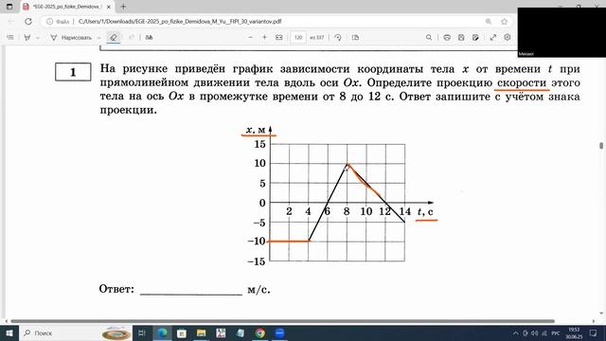This screenshot has height=341, width=606.
Task: Select the highlighter tool
Action: [x=27, y=38]
